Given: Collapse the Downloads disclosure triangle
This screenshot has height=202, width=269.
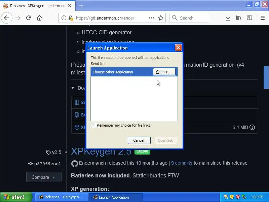Looking at the screenshot, I should (73, 88).
